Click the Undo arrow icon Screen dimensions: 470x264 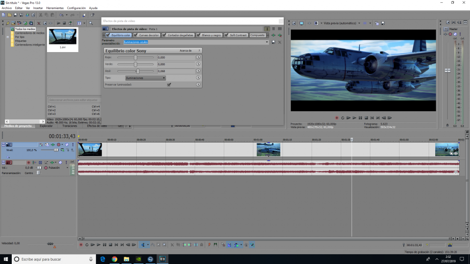61,15
